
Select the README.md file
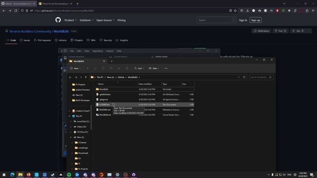145,110
